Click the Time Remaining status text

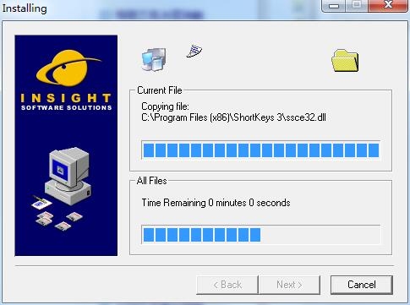point(216,203)
